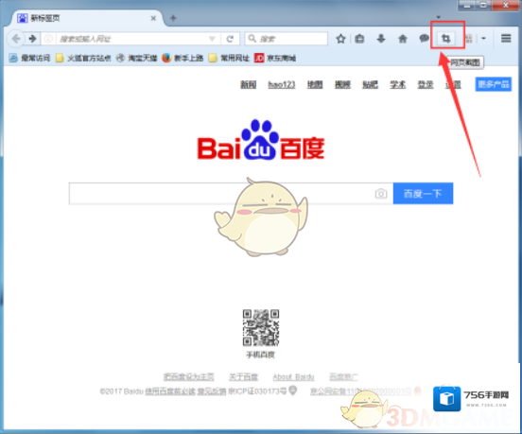Show bookmarks list with the clipboard icon
The height and width of the screenshot is (434, 522).
(x=359, y=39)
